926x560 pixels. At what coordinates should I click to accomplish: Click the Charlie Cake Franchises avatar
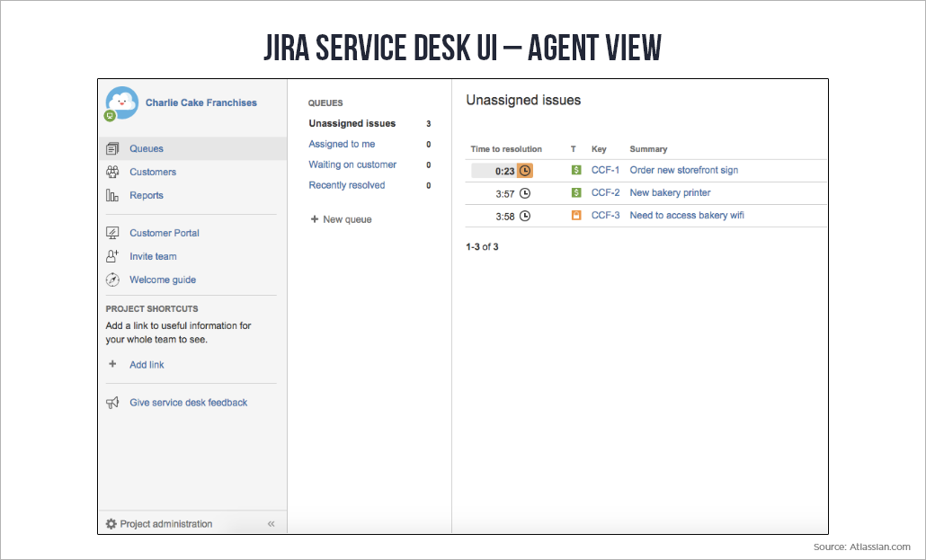tap(121, 102)
